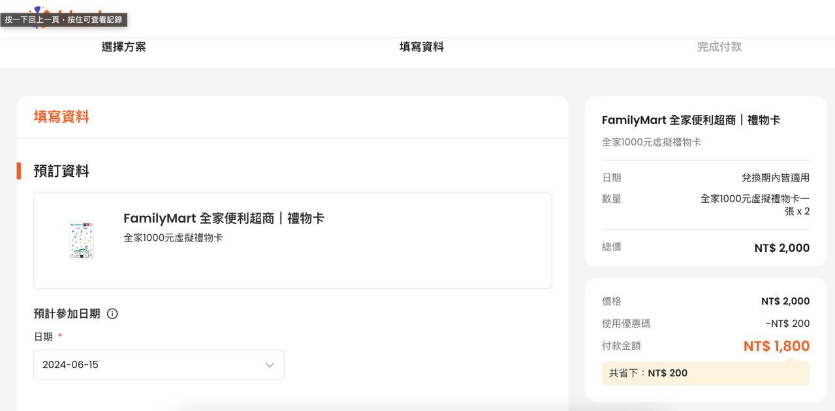Image resolution: width=835 pixels, height=411 pixels.
Task: Click the 預訂資料 heading
Action: pyautogui.click(x=61, y=172)
